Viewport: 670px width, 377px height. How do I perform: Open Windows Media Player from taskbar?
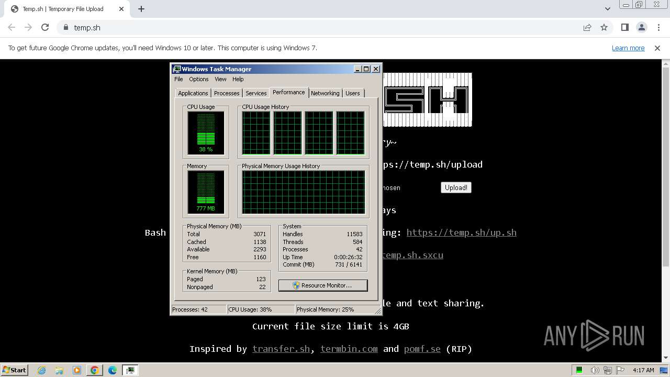pyautogui.click(x=77, y=370)
